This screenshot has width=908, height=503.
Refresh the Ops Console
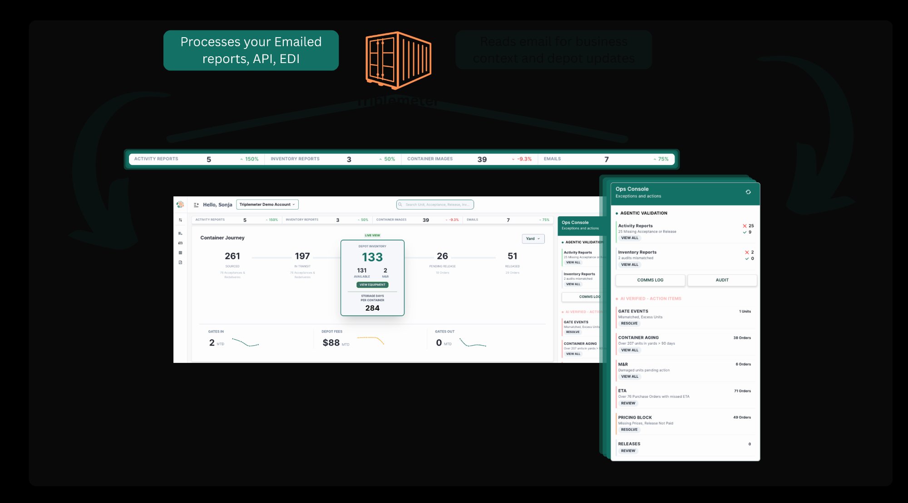(748, 192)
